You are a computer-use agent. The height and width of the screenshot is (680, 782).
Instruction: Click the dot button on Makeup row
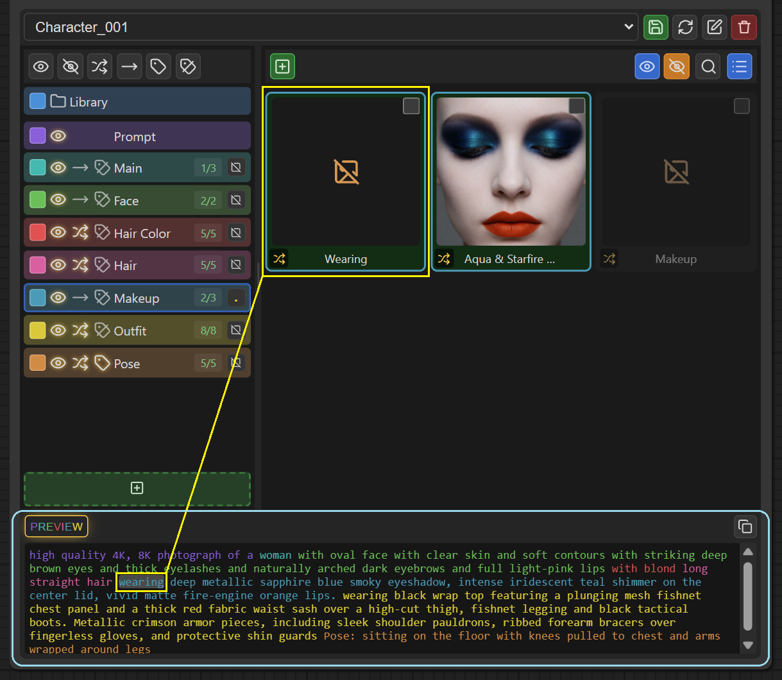point(236,298)
